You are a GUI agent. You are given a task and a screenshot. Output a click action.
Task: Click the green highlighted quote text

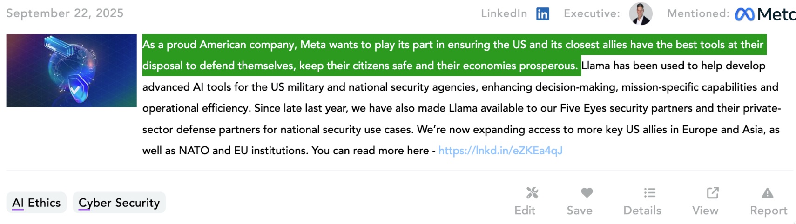coord(361,55)
